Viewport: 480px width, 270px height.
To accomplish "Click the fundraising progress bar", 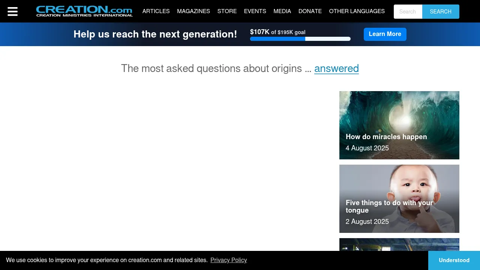I will (x=300, y=39).
